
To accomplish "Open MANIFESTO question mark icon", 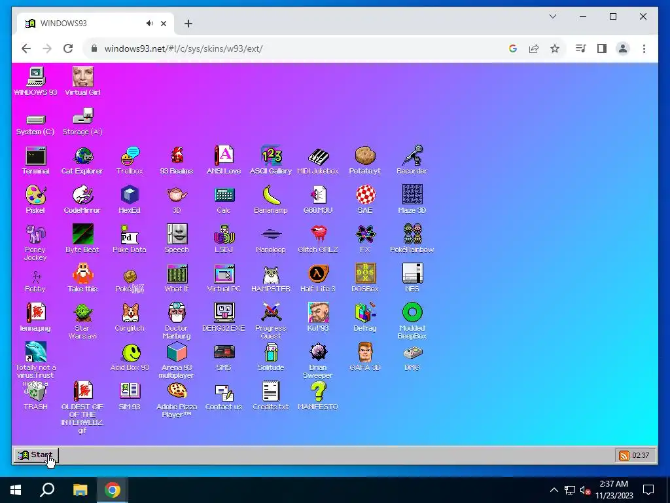I will tap(318, 392).
